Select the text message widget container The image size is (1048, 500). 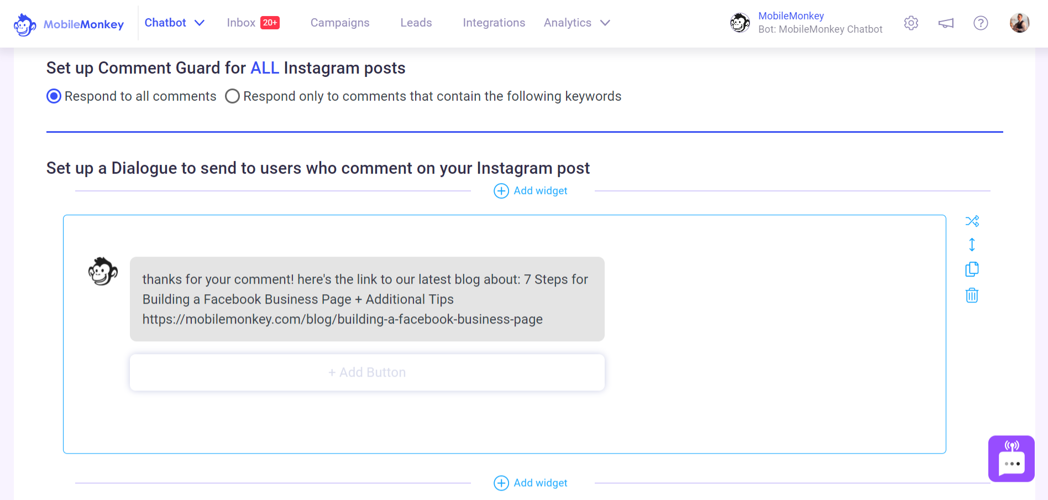[367, 299]
